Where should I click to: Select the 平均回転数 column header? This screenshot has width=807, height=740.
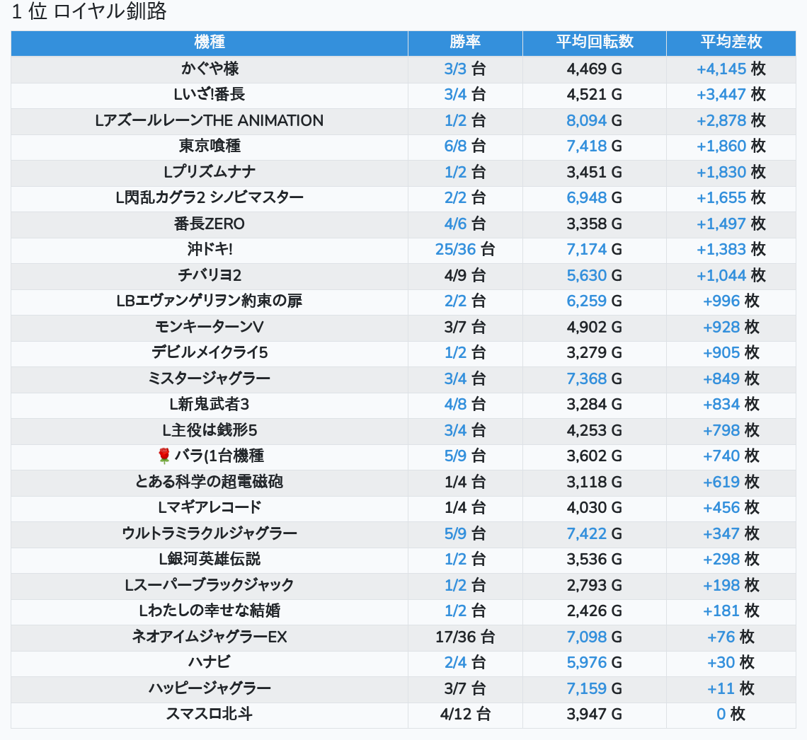click(594, 42)
